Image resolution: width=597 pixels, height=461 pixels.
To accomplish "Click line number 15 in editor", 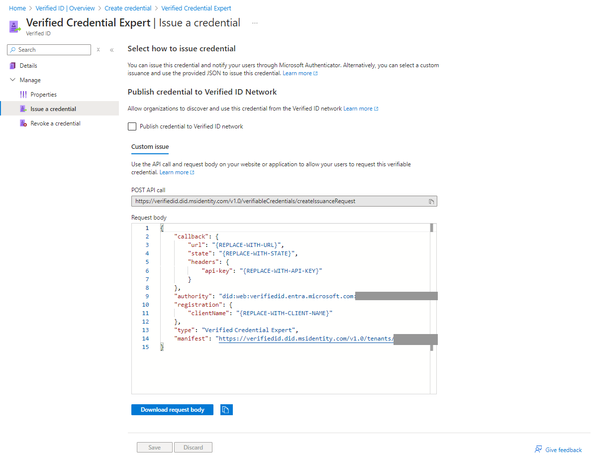I will pyautogui.click(x=145, y=347).
